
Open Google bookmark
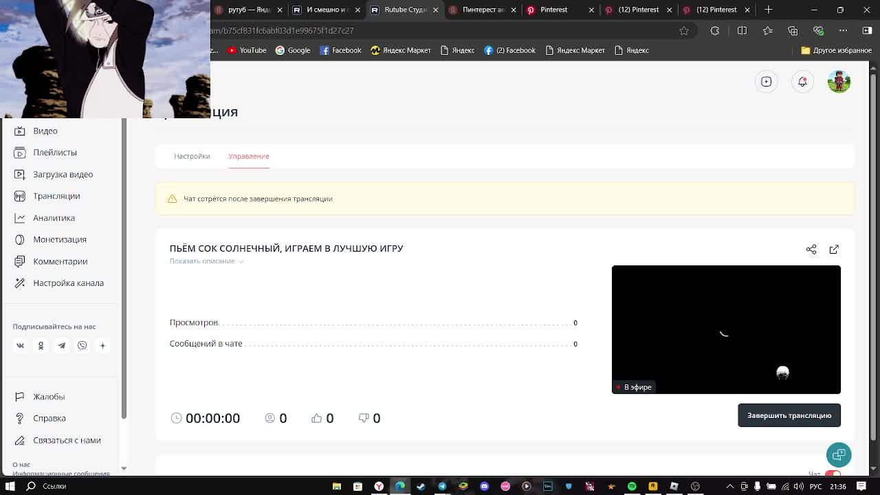pyautogui.click(x=293, y=50)
